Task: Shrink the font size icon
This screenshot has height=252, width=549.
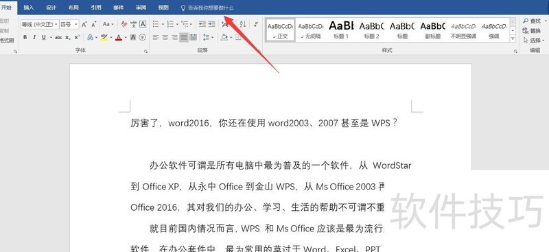Action: [x=93, y=24]
